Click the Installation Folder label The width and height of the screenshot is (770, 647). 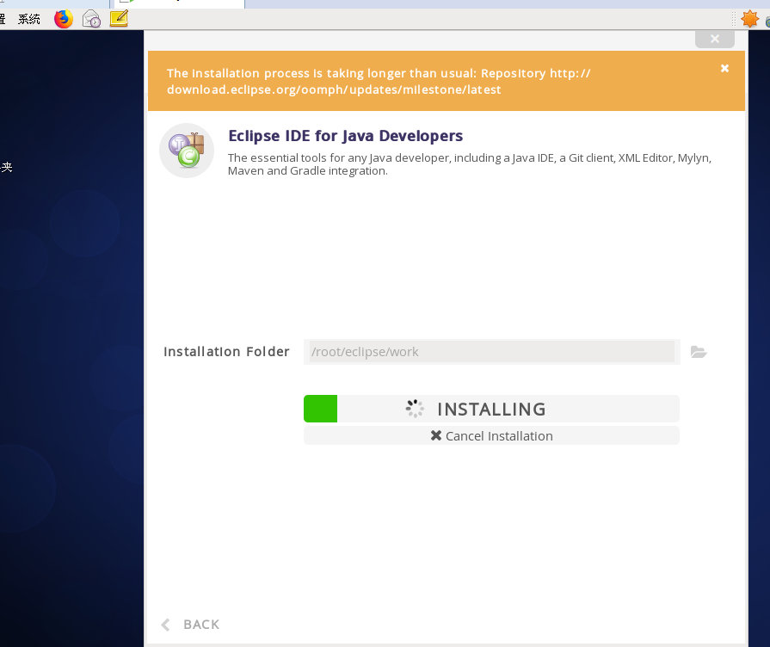[x=226, y=351]
